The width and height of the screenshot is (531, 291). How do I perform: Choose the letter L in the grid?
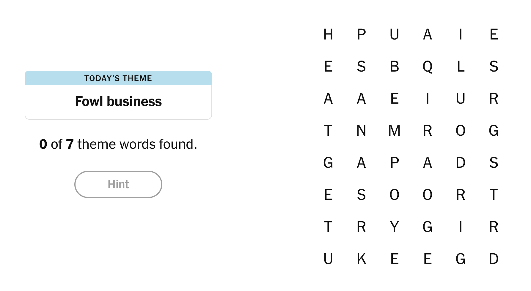461,67
